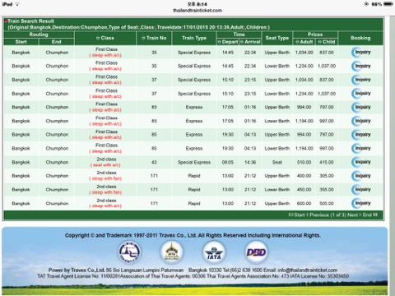Select Inquiry for train 83 Upper Berth
This screenshot has height=296, width=395.
click(x=361, y=107)
